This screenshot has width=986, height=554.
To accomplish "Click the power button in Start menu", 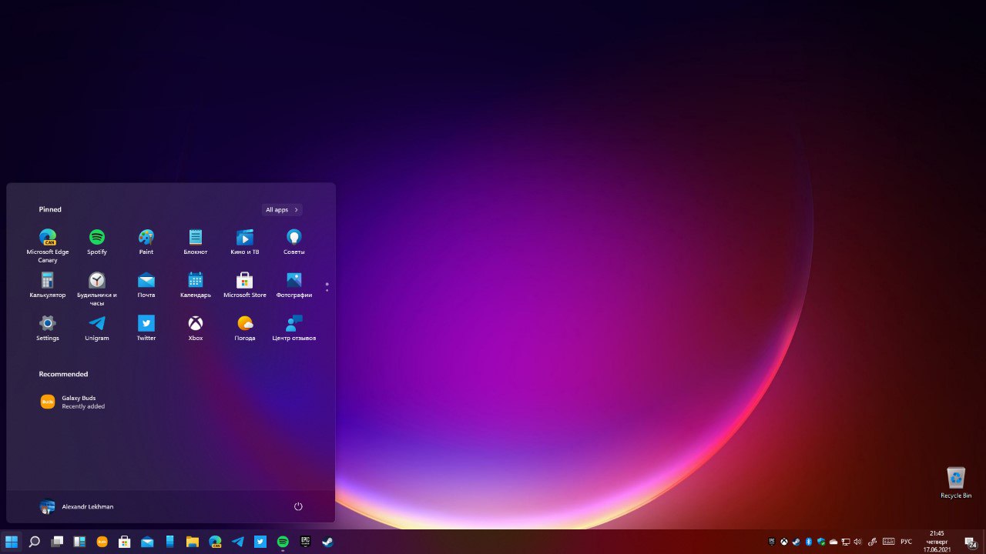I will 298,506.
